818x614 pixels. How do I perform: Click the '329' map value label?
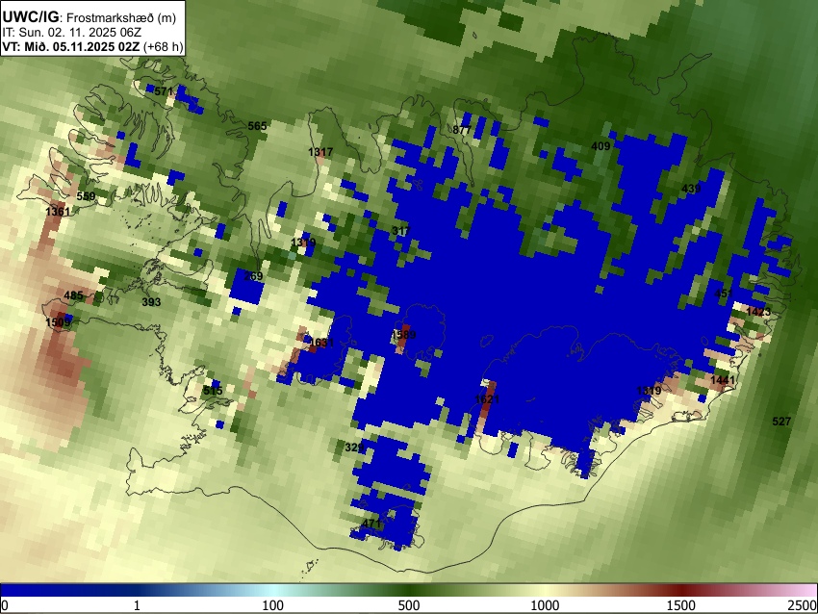pyautogui.click(x=354, y=448)
